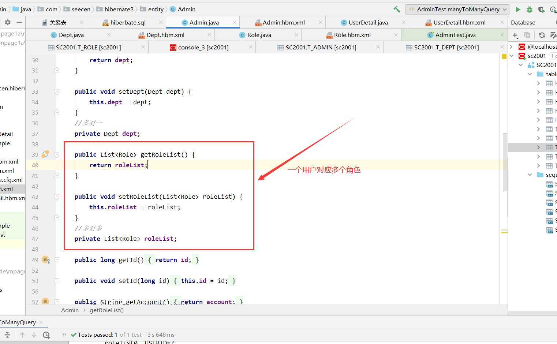Click the Admin entry in the editor bottom breadcrumb
Viewport: 557px width, 344px height.
pyautogui.click(x=70, y=310)
